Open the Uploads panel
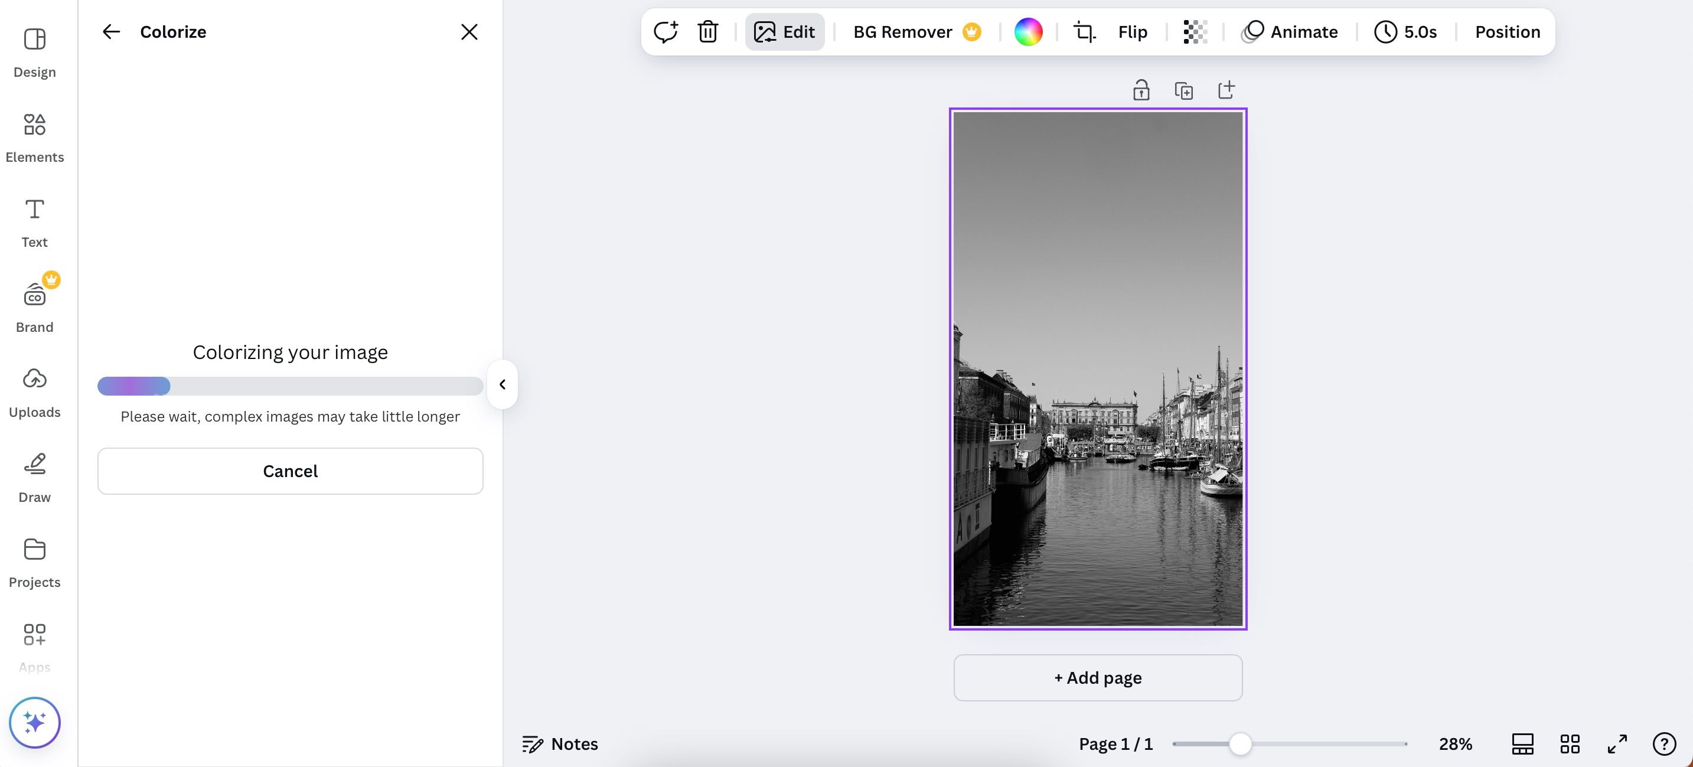Image resolution: width=1693 pixels, height=767 pixels. click(x=34, y=390)
